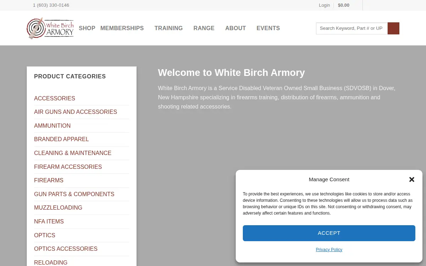The image size is (426, 266).
Task: Click the phone number 1 (603) 330-0146
Action: pyautogui.click(x=51, y=5)
